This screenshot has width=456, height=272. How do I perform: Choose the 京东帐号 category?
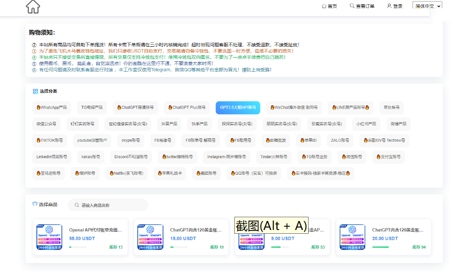click(391, 108)
